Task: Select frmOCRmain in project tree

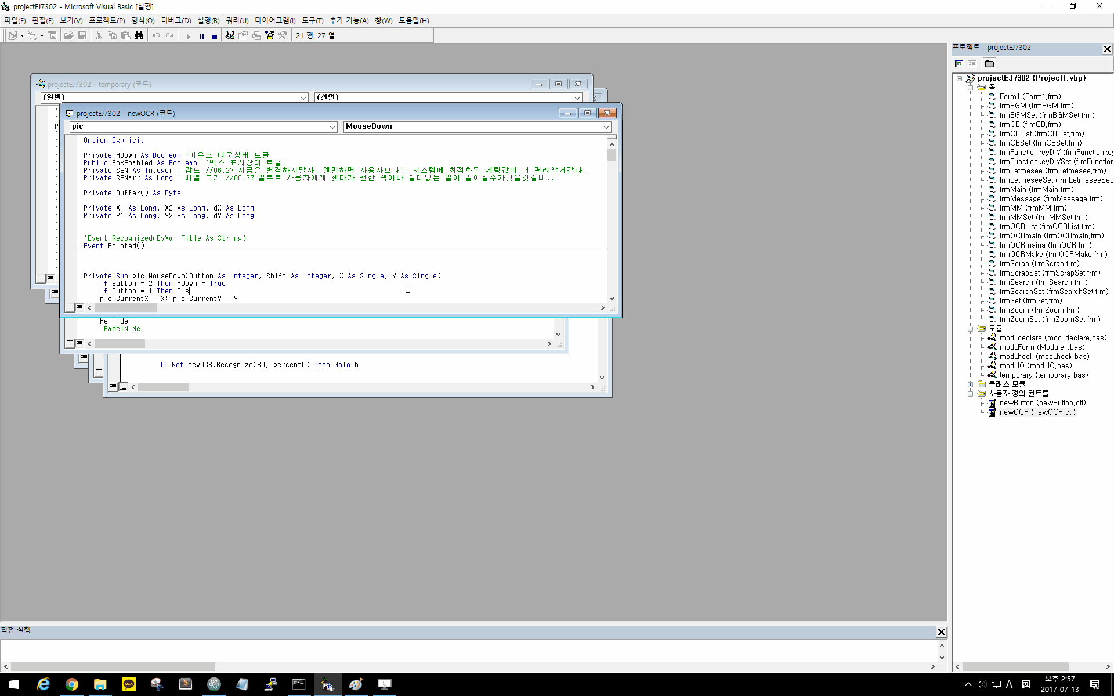Action: (x=1051, y=236)
